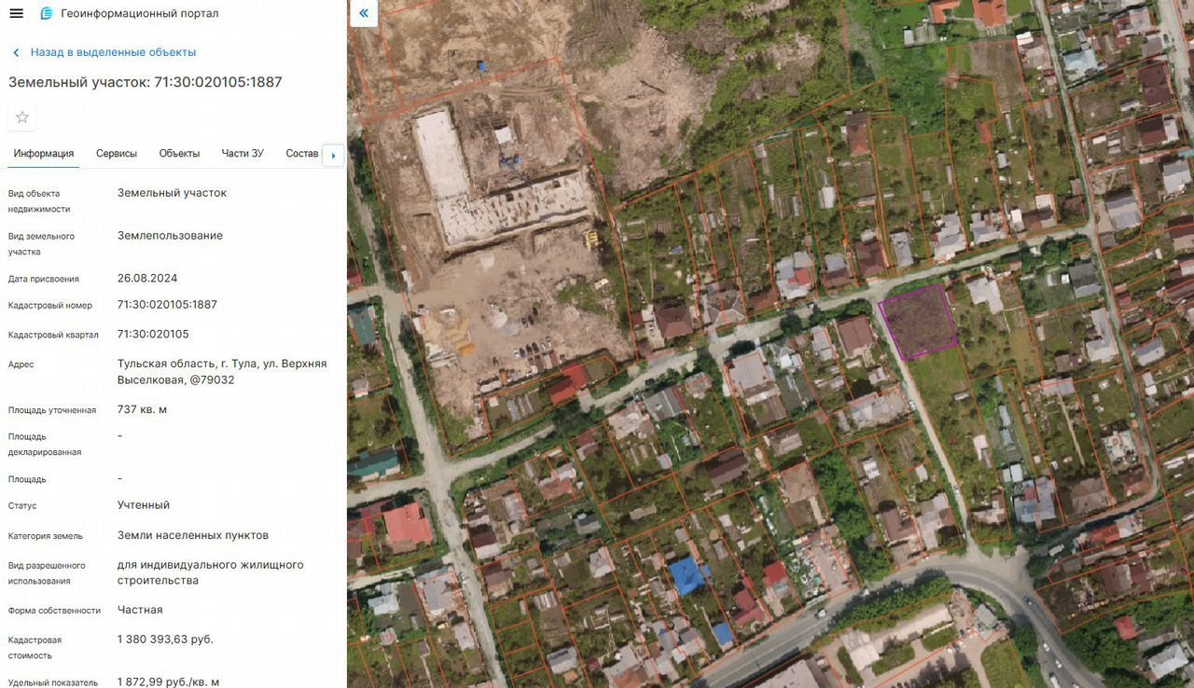Open the Объекты tab

pyautogui.click(x=179, y=154)
